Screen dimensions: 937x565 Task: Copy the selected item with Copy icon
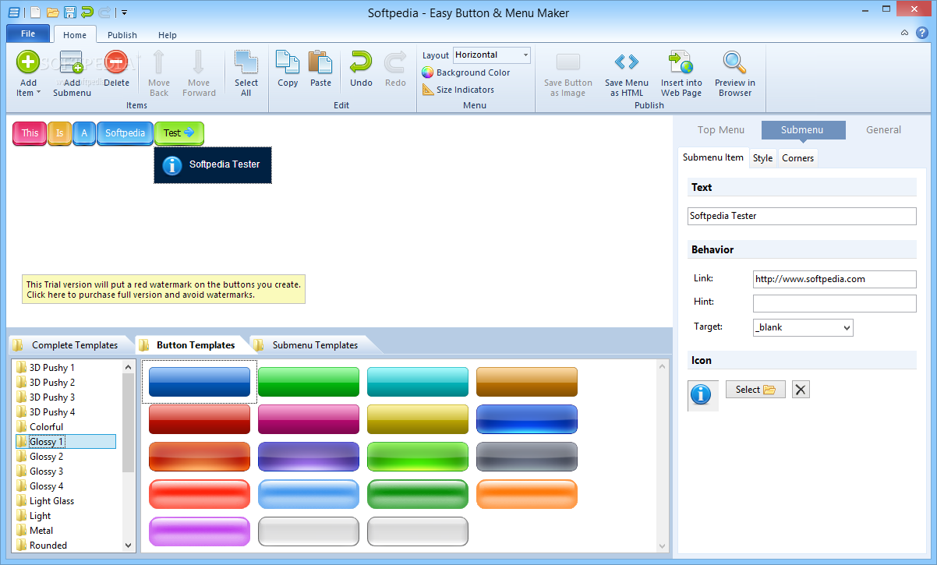point(288,62)
